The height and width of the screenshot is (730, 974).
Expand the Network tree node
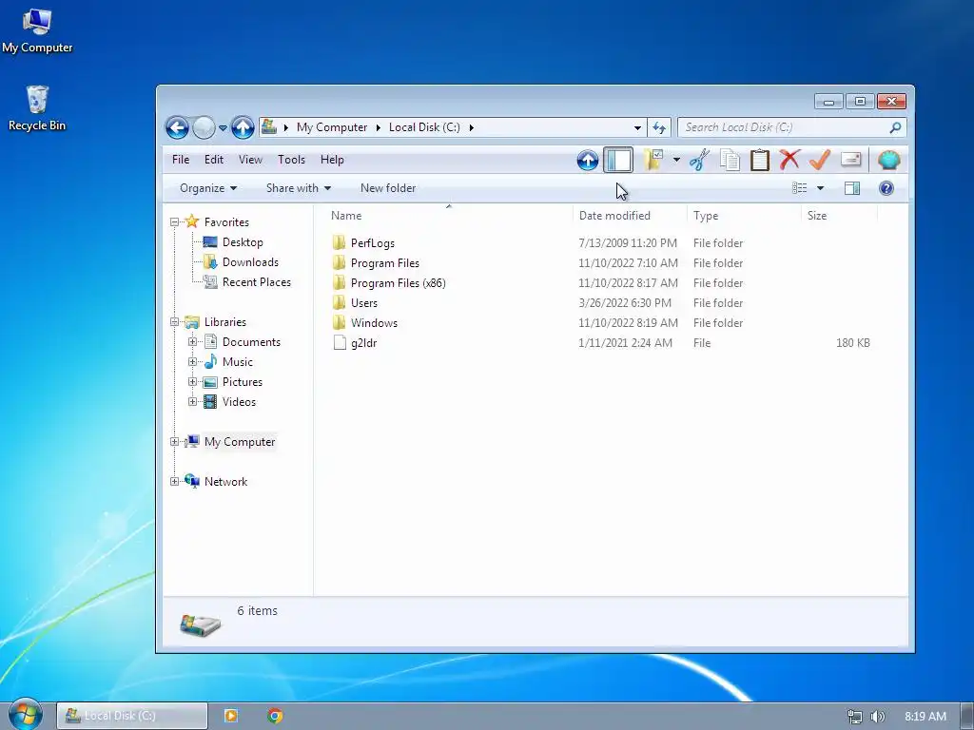pos(175,482)
